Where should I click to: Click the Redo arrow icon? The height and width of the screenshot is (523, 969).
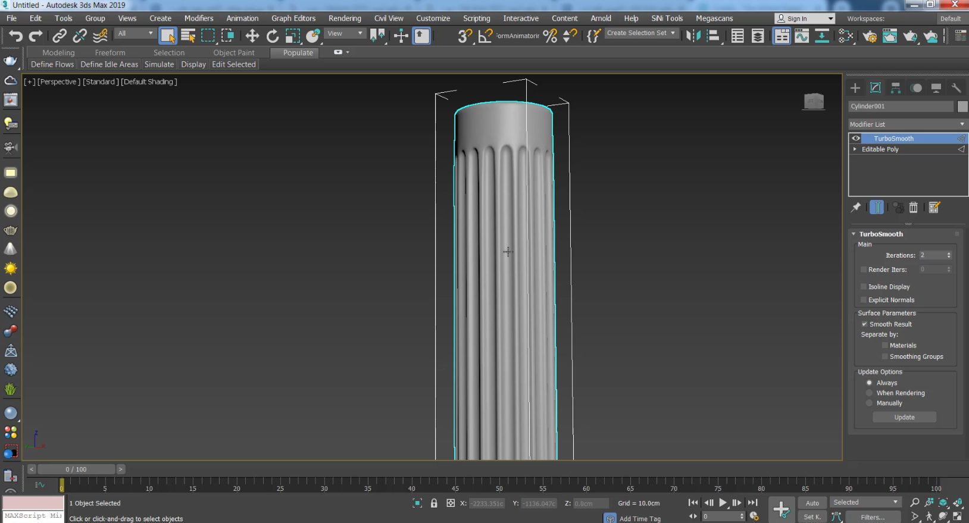(x=36, y=36)
